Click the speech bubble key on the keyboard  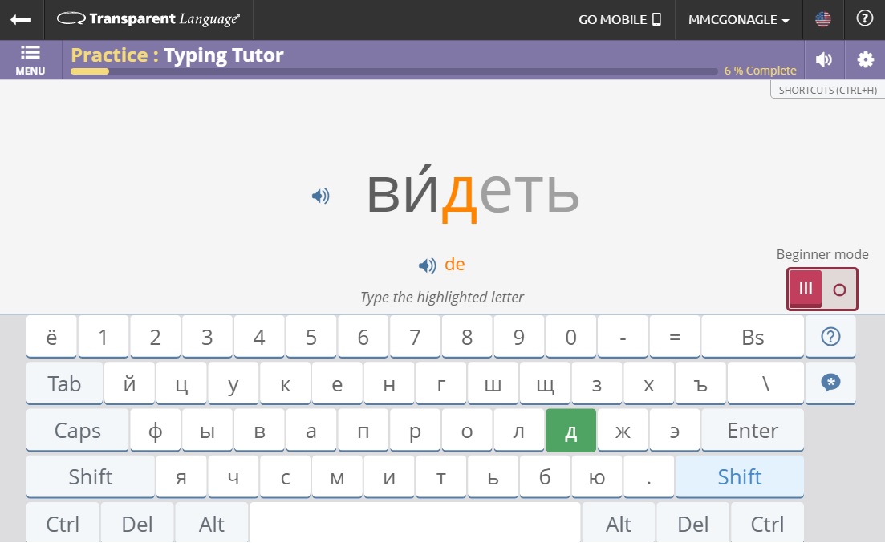click(x=830, y=383)
